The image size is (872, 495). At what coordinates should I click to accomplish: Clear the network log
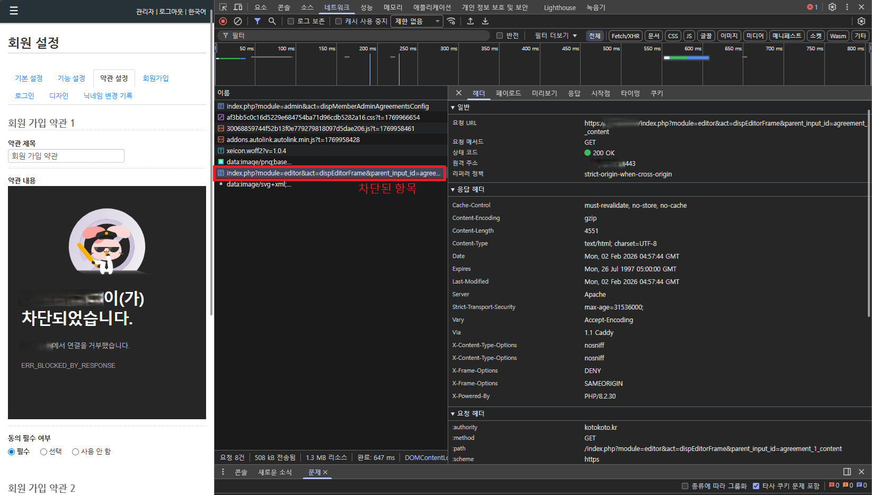pyautogui.click(x=238, y=21)
